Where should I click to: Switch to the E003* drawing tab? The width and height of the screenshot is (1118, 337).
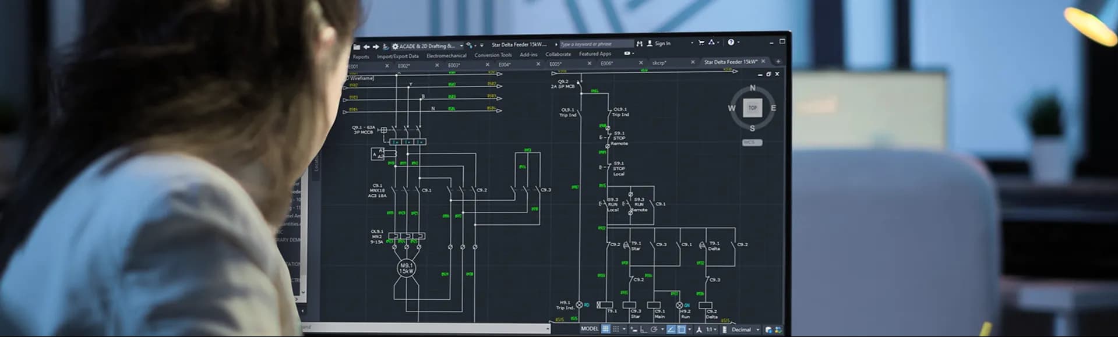[454, 65]
